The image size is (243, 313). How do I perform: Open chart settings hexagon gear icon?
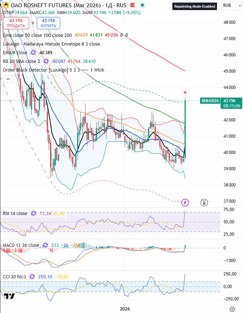pyautogui.click(x=232, y=309)
